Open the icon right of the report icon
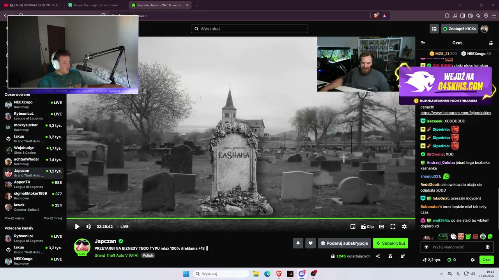Viewport: 499px width, 280px height. [x=403, y=256]
